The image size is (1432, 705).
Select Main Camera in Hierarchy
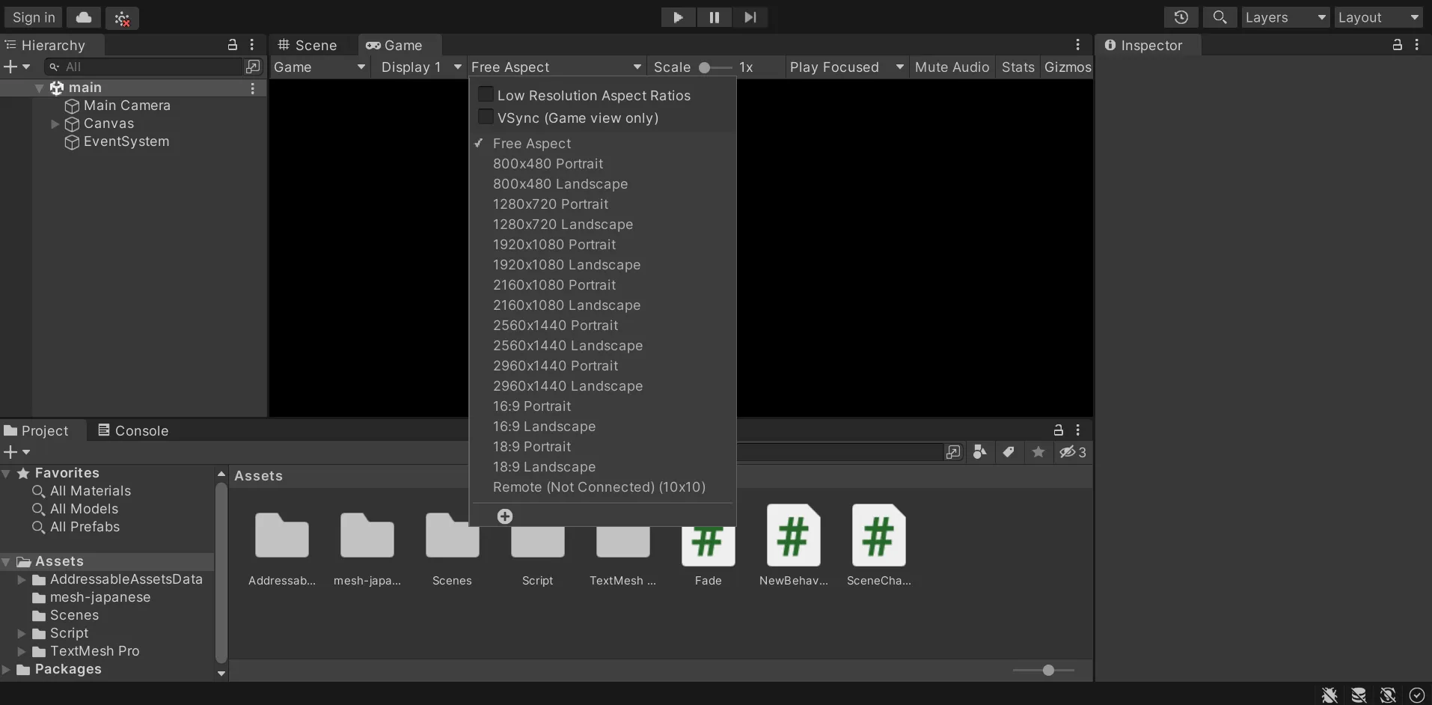click(127, 106)
